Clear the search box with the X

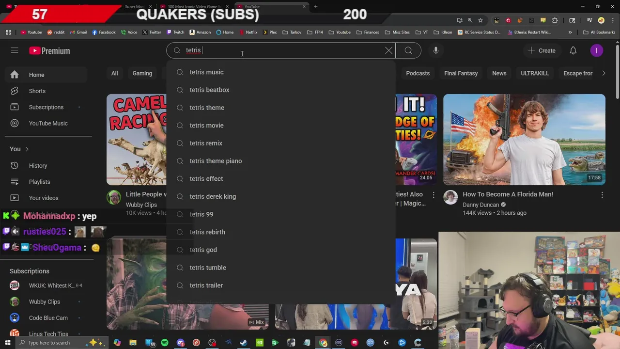pos(388,50)
